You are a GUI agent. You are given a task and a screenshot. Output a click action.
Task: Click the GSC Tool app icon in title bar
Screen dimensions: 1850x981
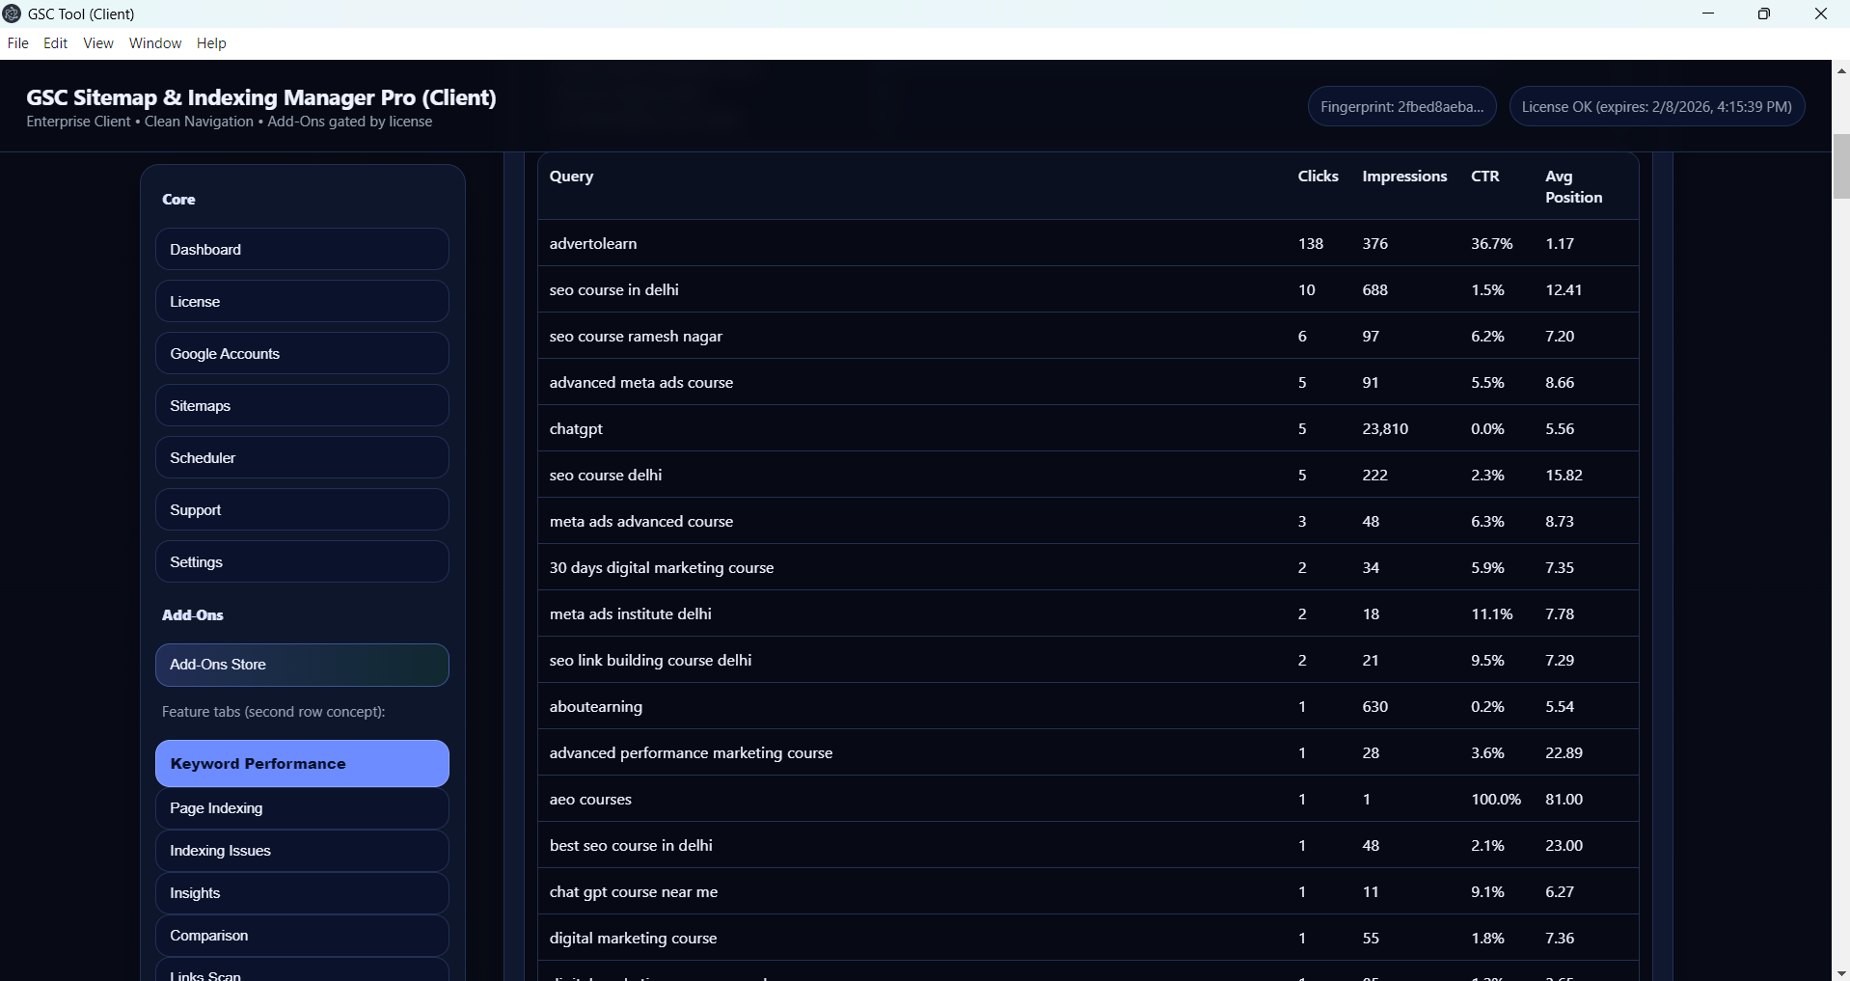coord(13,14)
